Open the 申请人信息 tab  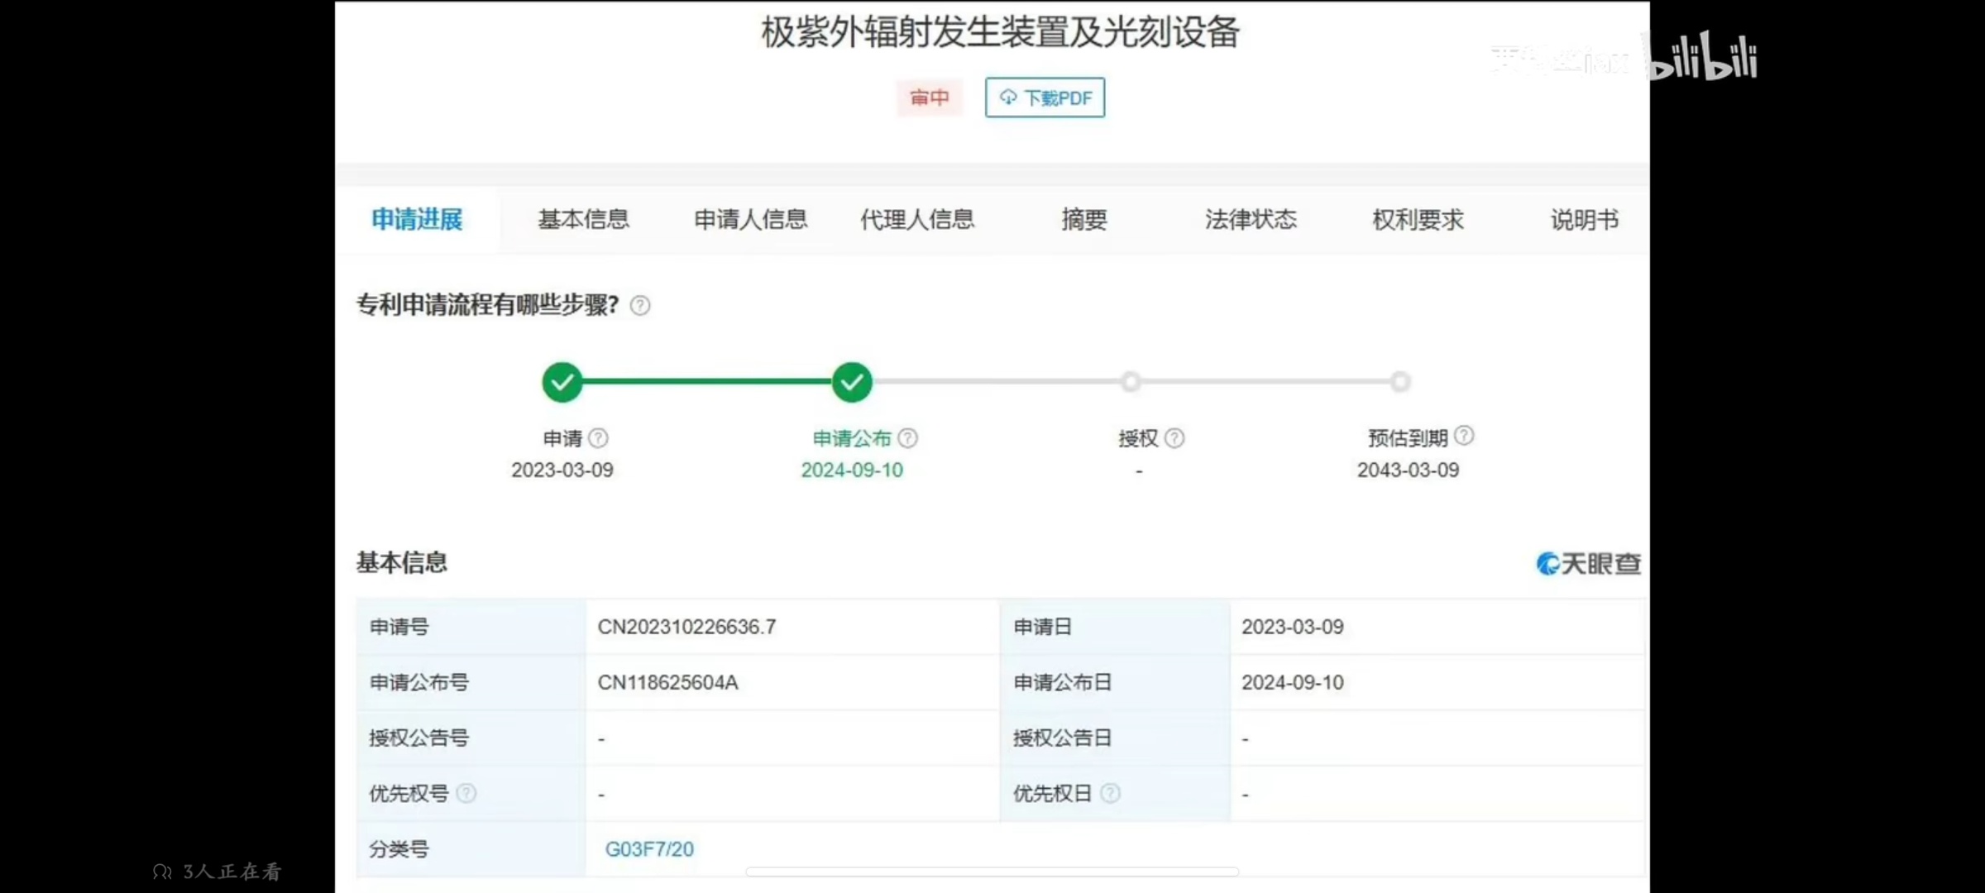click(x=750, y=220)
